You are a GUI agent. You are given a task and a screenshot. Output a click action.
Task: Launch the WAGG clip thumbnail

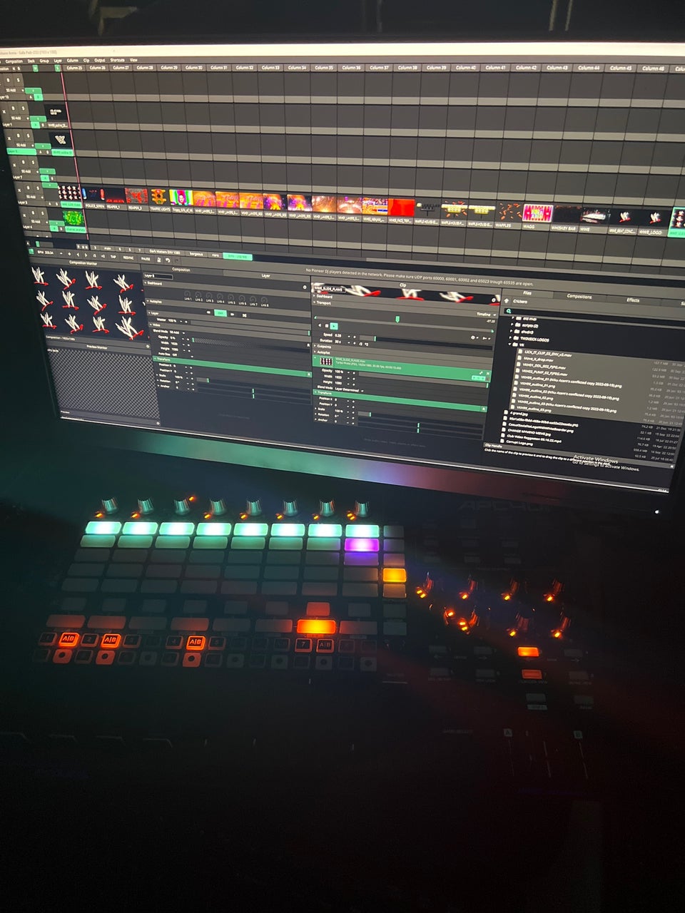click(x=537, y=213)
